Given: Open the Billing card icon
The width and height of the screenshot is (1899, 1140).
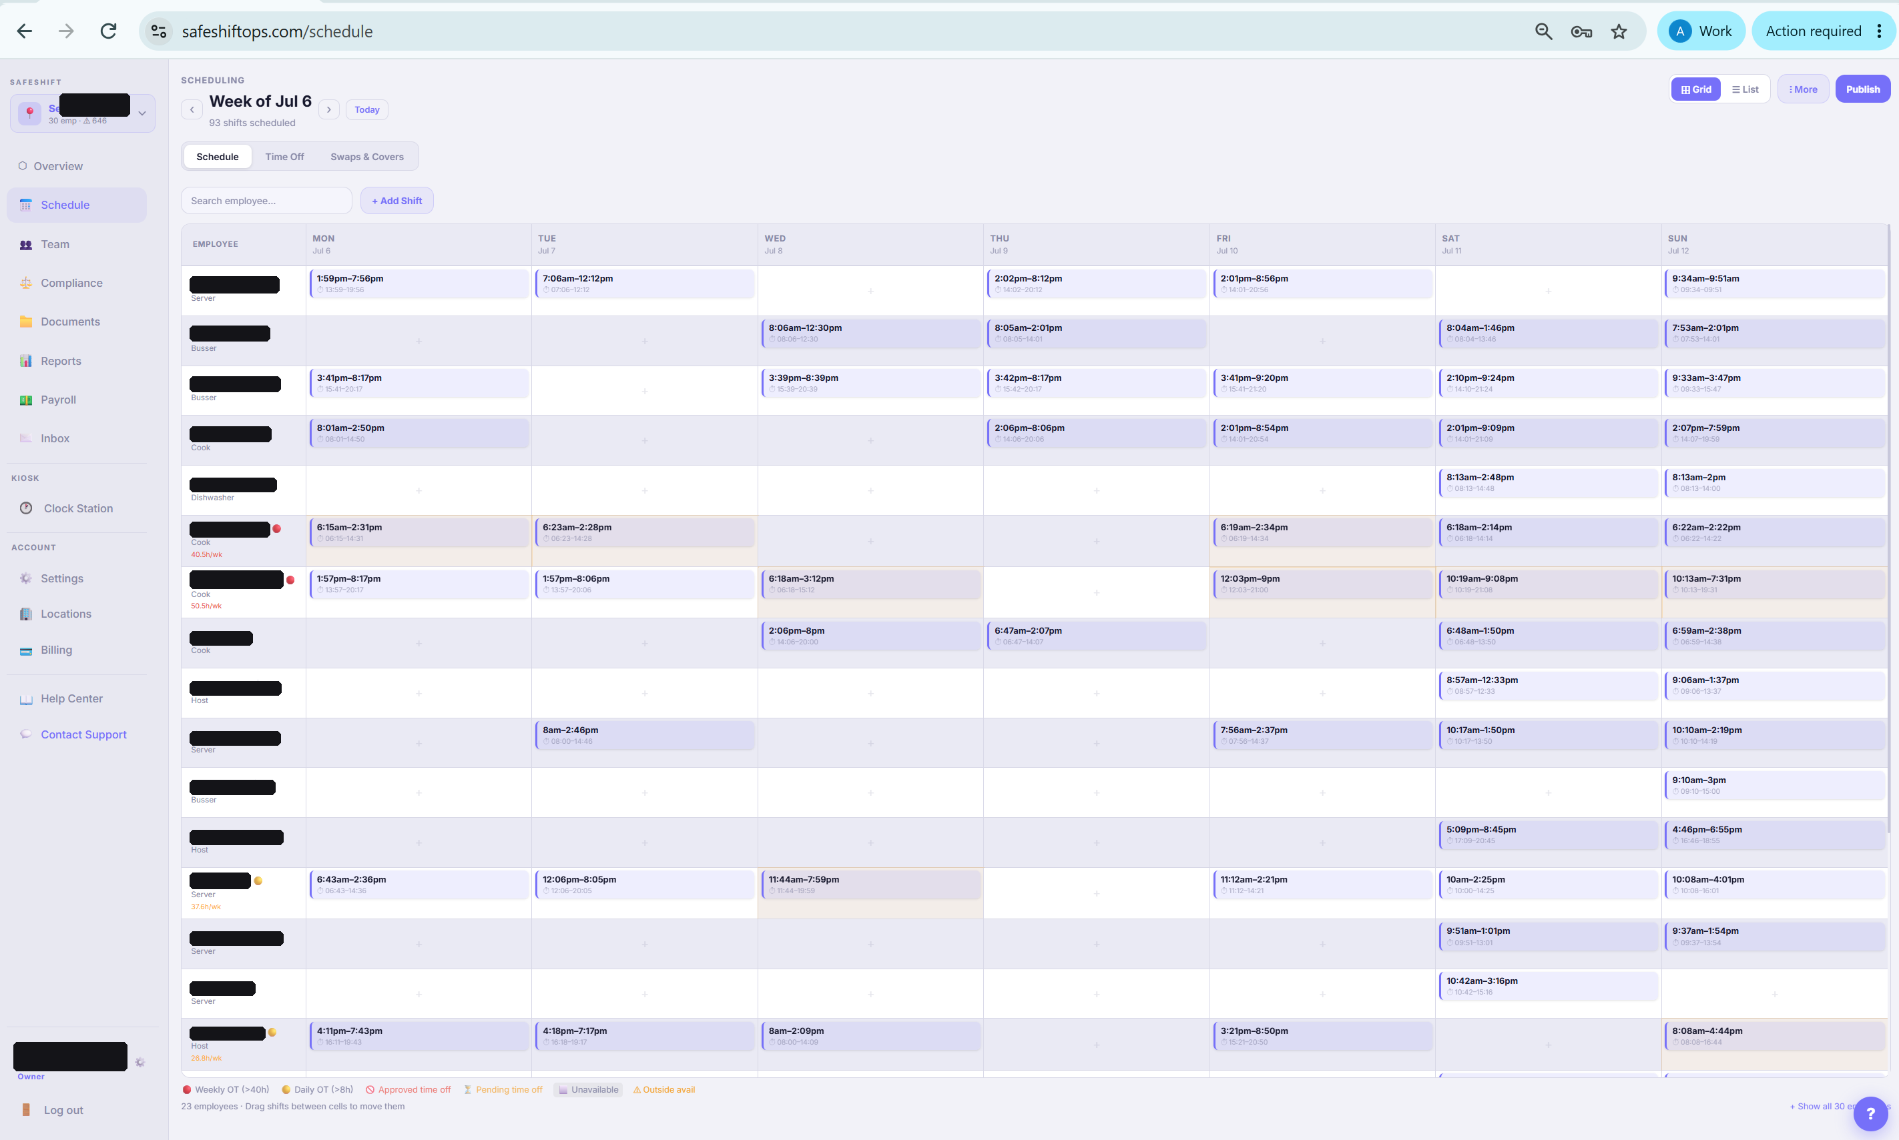Looking at the screenshot, I should tap(25, 650).
